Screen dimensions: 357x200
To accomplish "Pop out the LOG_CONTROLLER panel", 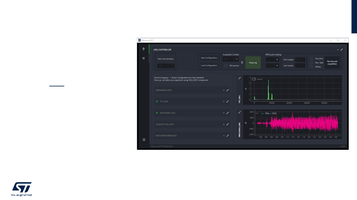I will [342, 50].
